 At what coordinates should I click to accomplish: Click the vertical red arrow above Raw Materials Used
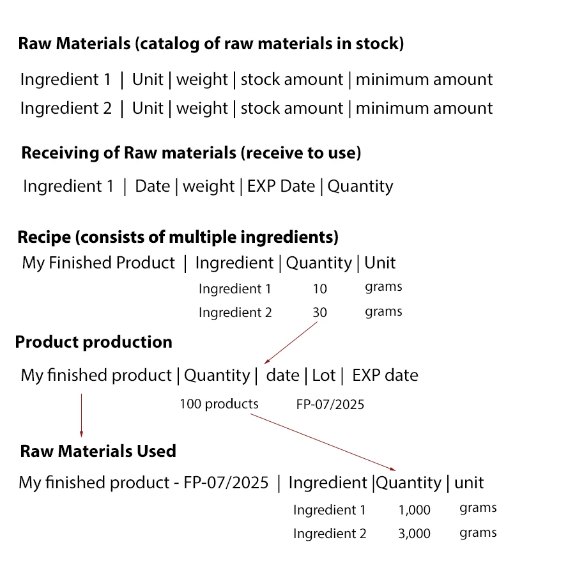coord(81,415)
